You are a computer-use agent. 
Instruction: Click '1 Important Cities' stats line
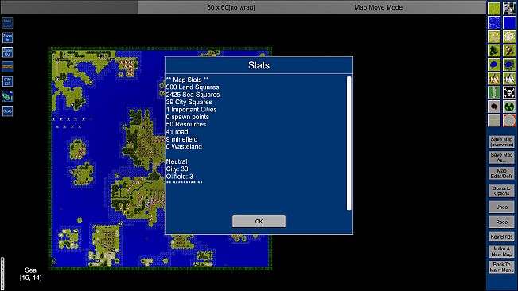click(x=191, y=110)
